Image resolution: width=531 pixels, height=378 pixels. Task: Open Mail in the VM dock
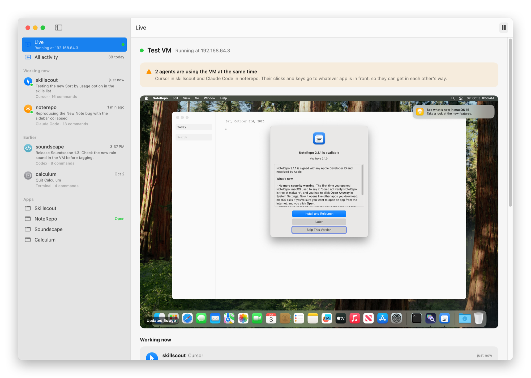pos(215,318)
